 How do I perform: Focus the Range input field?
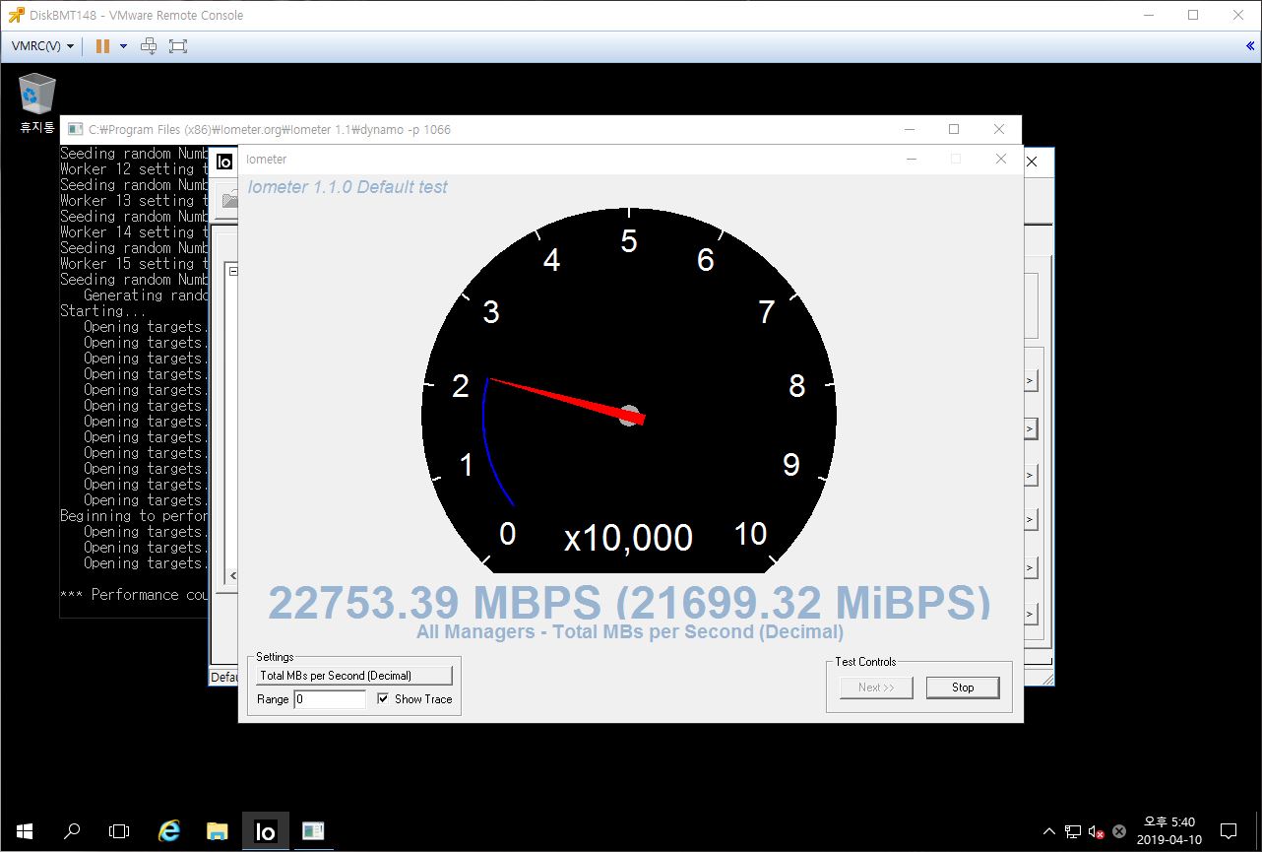[x=330, y=699]
